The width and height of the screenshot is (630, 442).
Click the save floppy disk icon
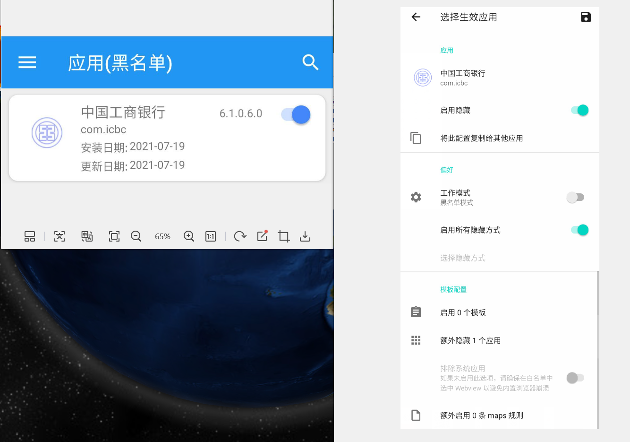tap(586, 17)
